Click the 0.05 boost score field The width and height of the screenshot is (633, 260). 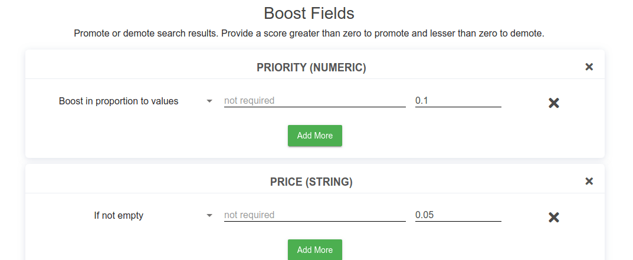[458, 215]
